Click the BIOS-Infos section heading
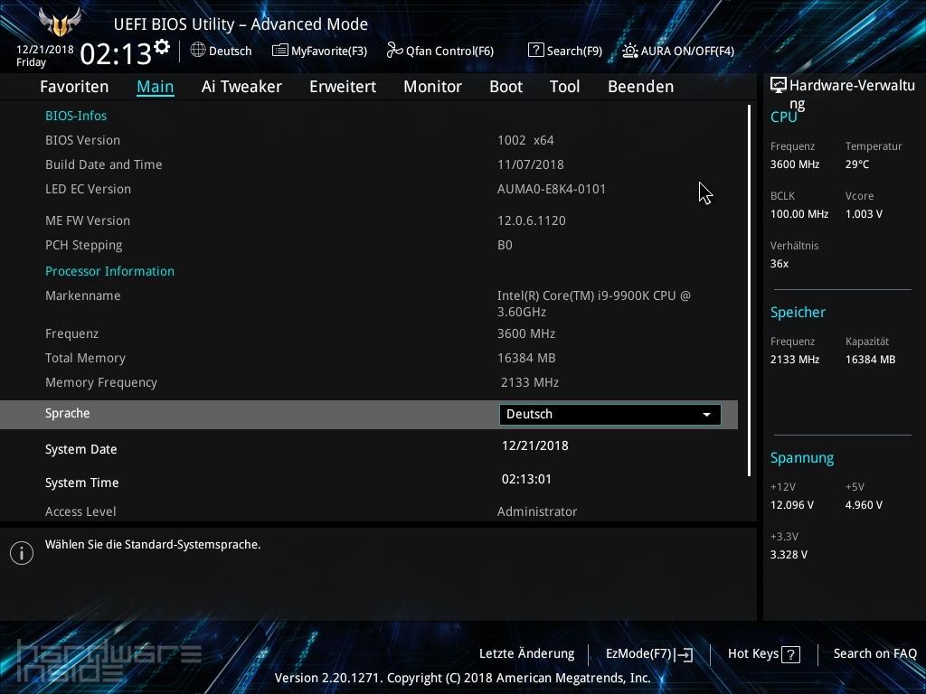The image size is (926, 694). pyautogui.click(x=76, y=116)
